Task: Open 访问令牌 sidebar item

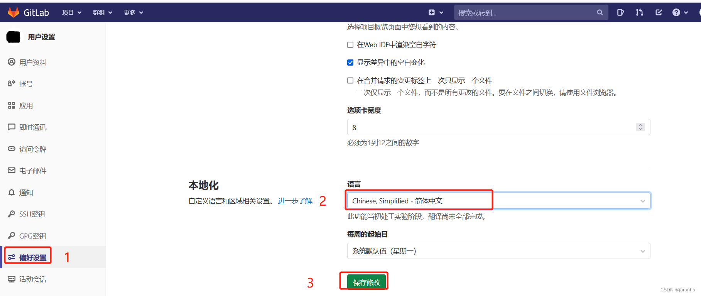Action: click(33, 149)
